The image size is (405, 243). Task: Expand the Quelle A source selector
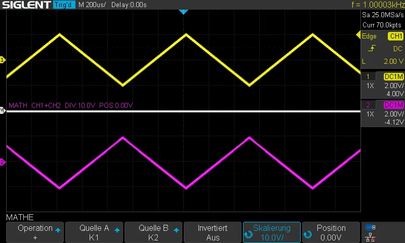tap(94, 232)
